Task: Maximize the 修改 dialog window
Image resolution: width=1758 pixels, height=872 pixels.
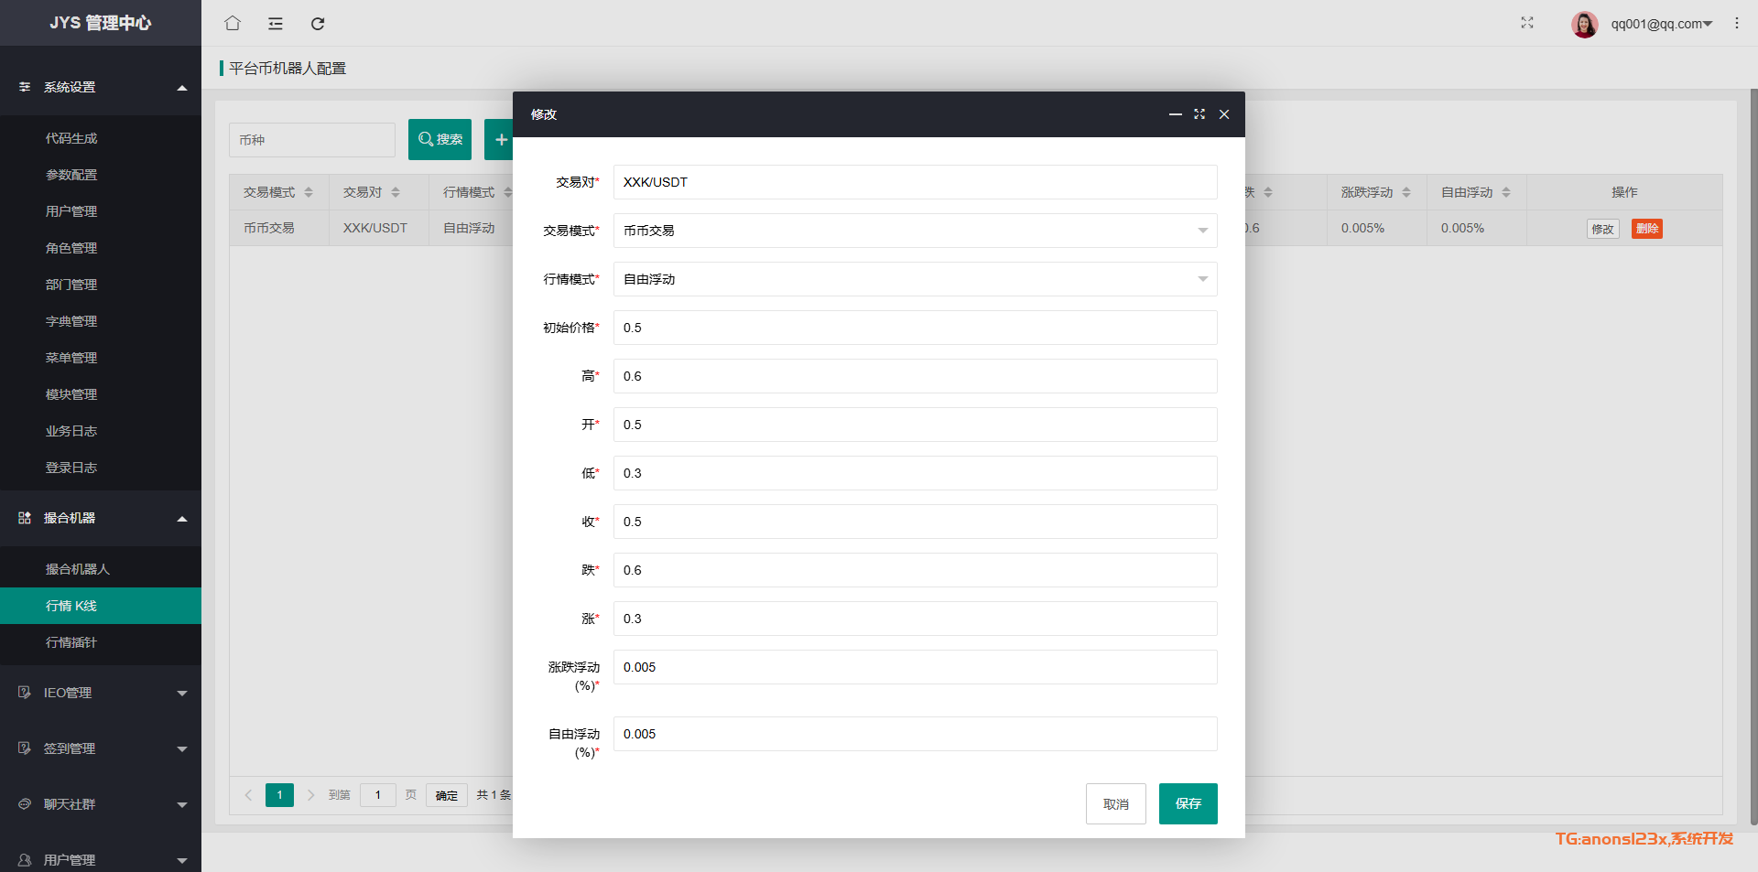Action: click(1199, 114)
